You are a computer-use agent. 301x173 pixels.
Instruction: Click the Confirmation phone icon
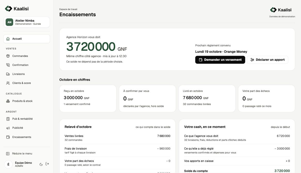[8, 65]
